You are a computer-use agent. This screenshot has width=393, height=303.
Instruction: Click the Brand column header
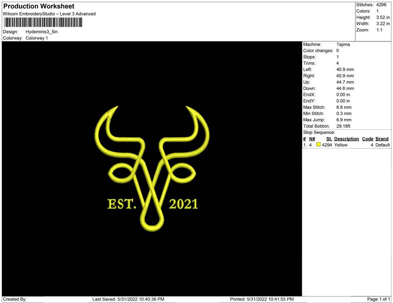(382, 139)
